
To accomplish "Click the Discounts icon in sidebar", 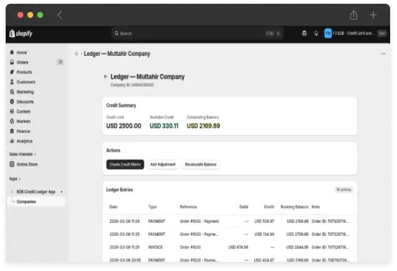I will 12,102.
